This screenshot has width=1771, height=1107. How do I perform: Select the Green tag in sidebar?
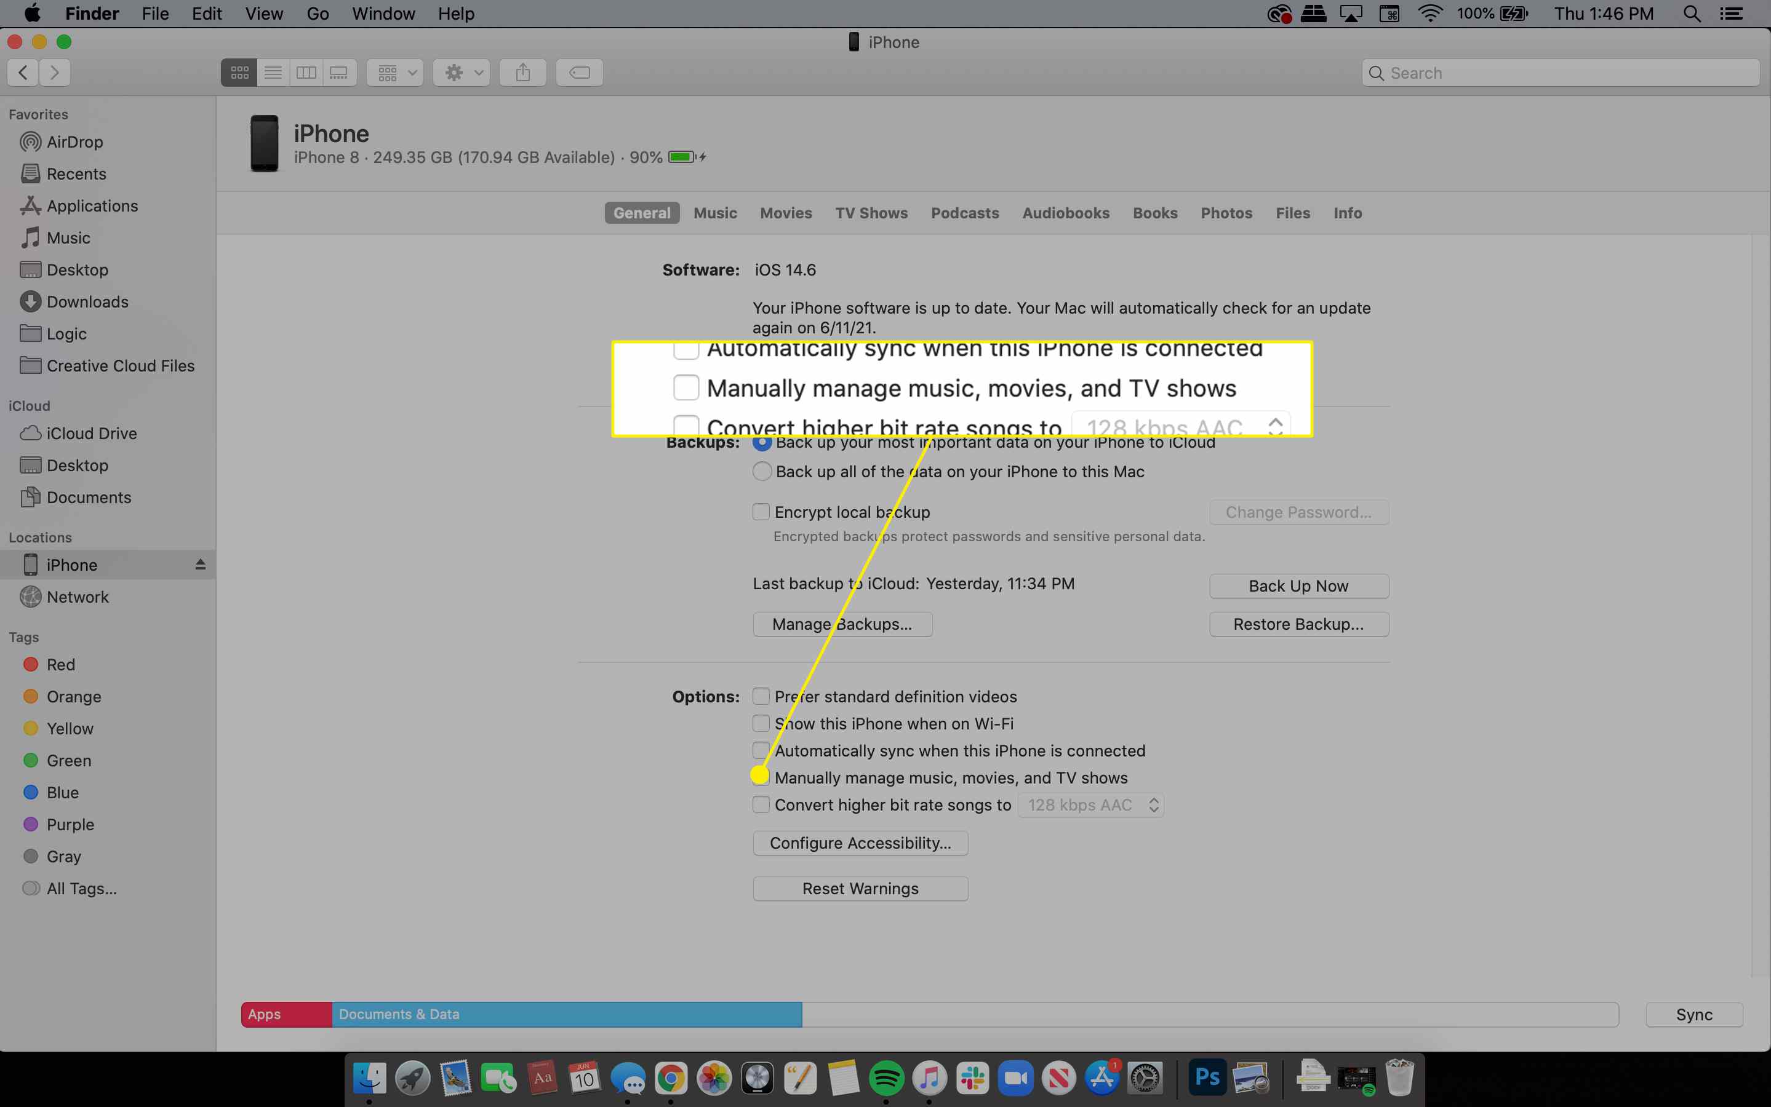(x=58, y=761)
